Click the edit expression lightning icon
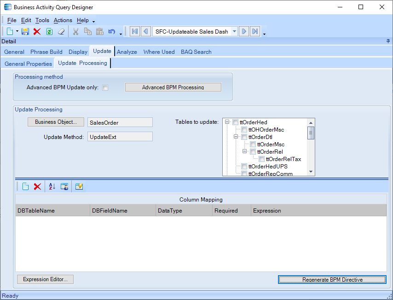Screen dimensions: 393x300 tap(79, 186)
